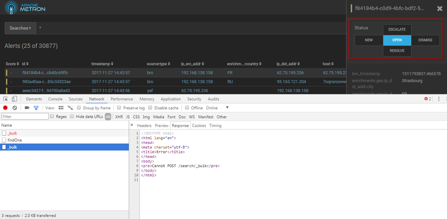
Task: Set alert status to ESCALATE
Action: pos(397,30)
